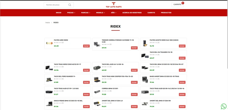Open TACO DEL VW TOUAREG 10-18 title
Image resolution: width=228 pixels, height=110 pixels.
click(x=161, y=52)
